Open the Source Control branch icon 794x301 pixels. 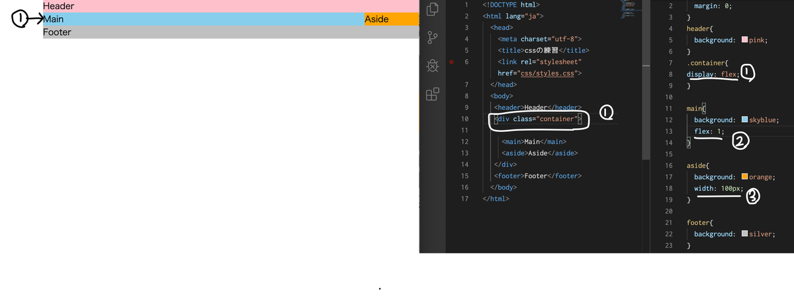click(x=433, y=38)
